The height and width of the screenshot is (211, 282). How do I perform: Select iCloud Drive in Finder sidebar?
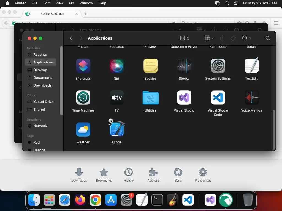point(41,102)
